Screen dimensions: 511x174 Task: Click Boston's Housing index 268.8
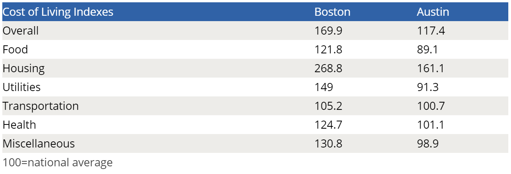pos(328,68)
